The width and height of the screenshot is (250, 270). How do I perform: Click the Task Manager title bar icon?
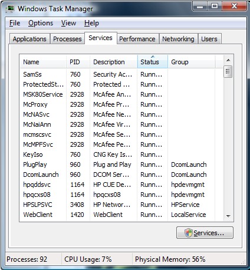point(10,9)
